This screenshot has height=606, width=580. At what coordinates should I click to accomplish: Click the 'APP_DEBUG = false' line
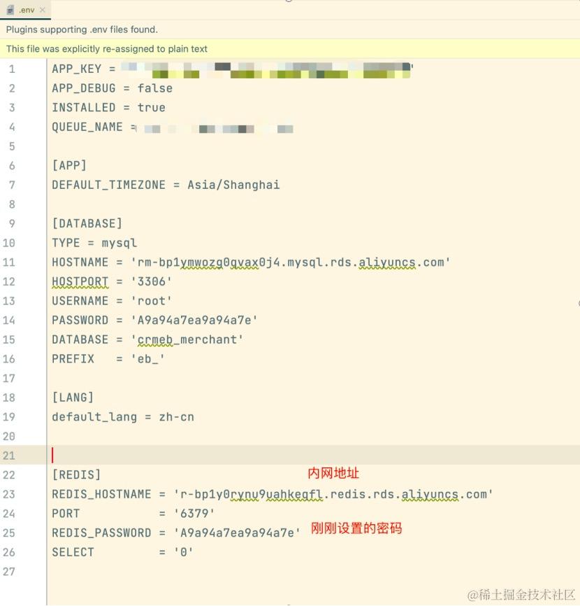[x=113, y=88]
